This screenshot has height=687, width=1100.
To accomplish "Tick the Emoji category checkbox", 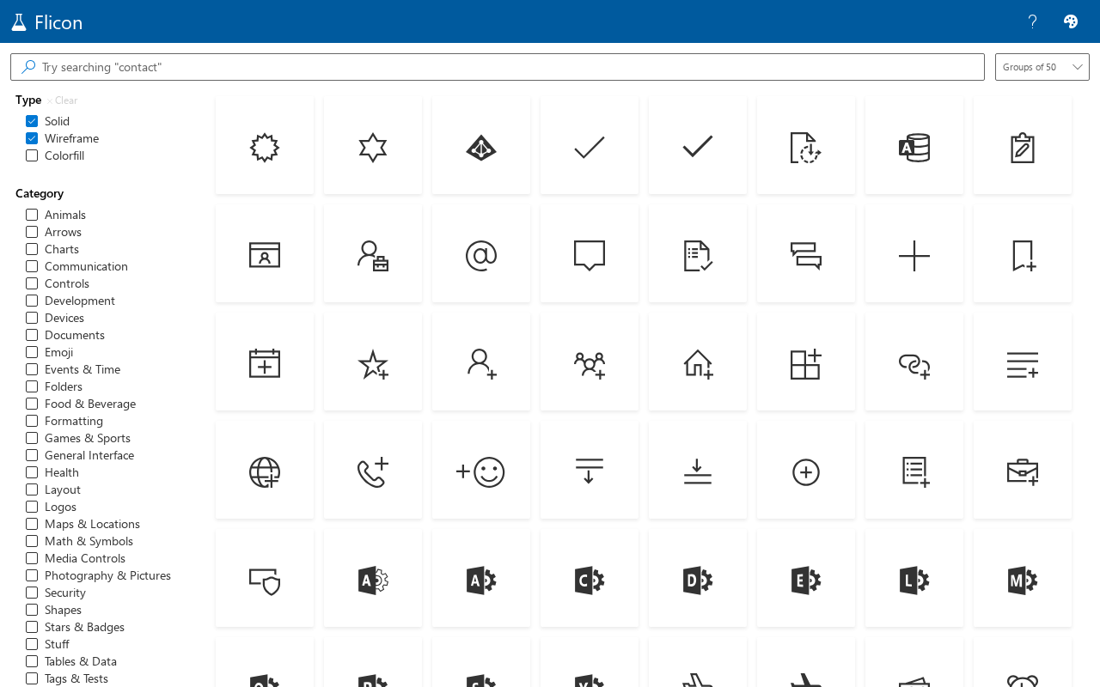I will coord(32,352).
